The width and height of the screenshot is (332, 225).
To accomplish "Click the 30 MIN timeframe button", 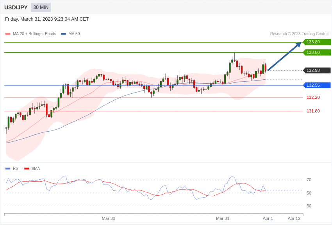I will 41,7.
